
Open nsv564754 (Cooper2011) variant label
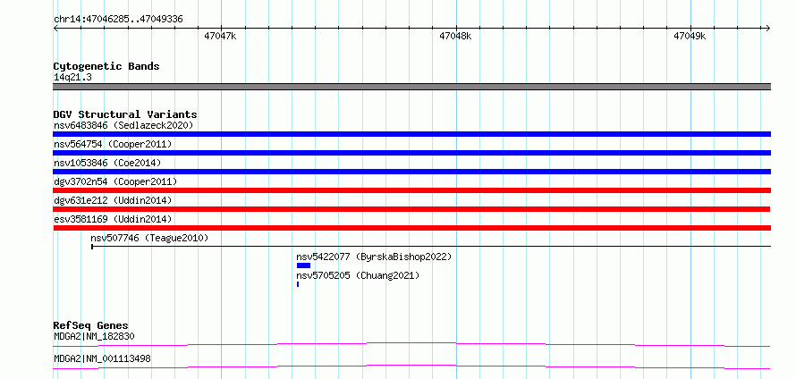pos(113,144)
